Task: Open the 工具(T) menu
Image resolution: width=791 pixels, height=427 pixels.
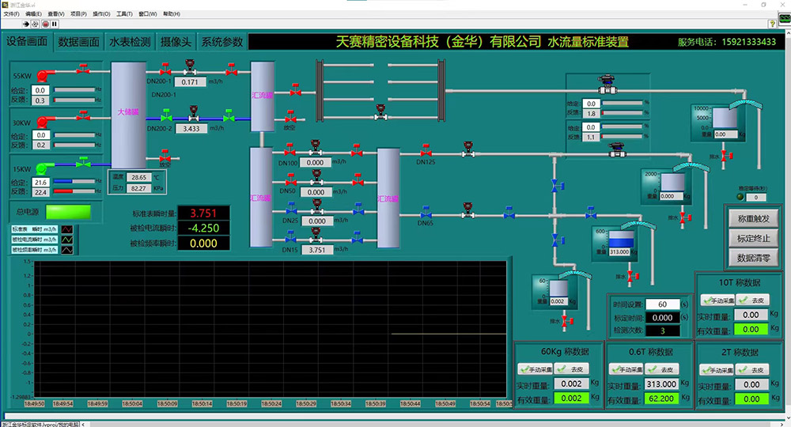Action: click(x=124, y=14)
